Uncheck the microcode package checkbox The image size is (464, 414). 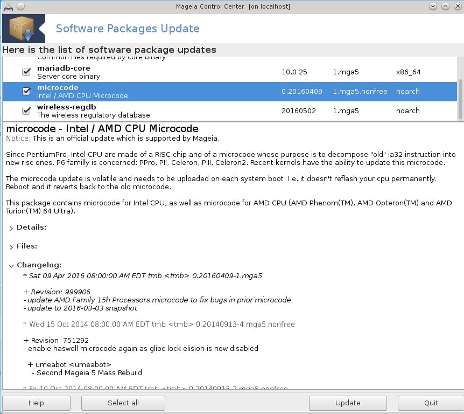coord(26,91)
